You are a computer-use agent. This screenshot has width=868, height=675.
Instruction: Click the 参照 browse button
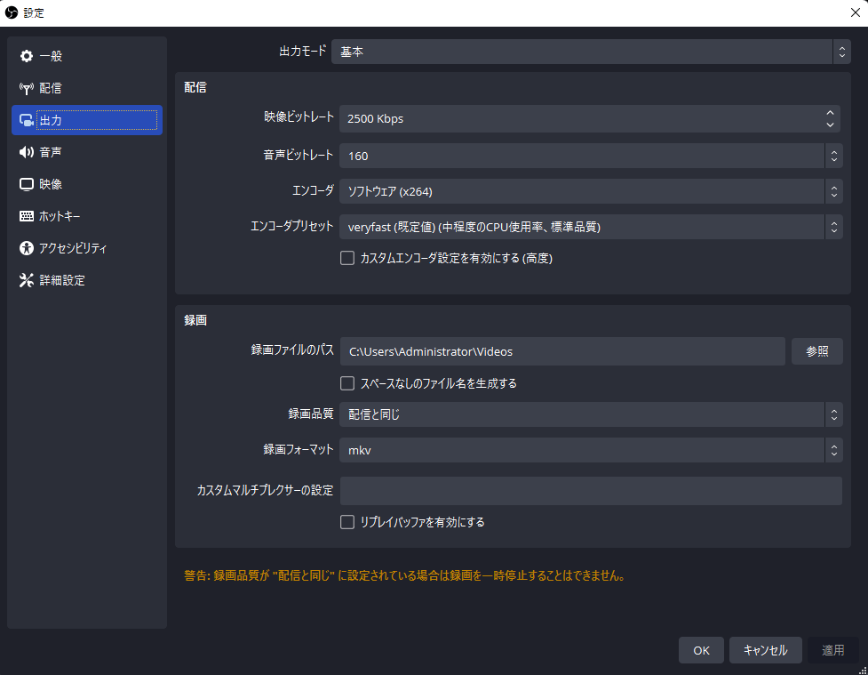816,351
